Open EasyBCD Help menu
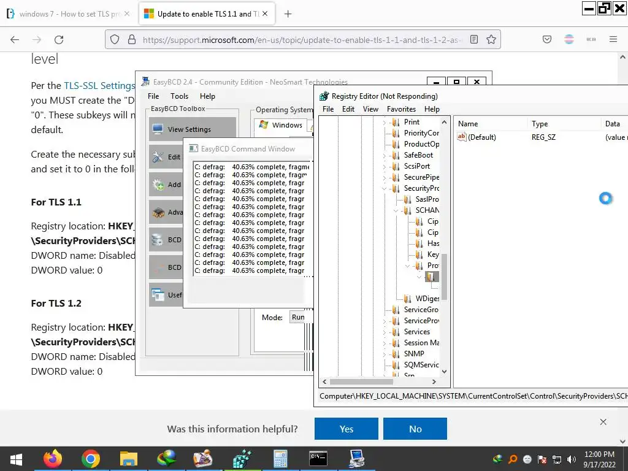This screenshot has width=628, height=471. coord(207,96)
